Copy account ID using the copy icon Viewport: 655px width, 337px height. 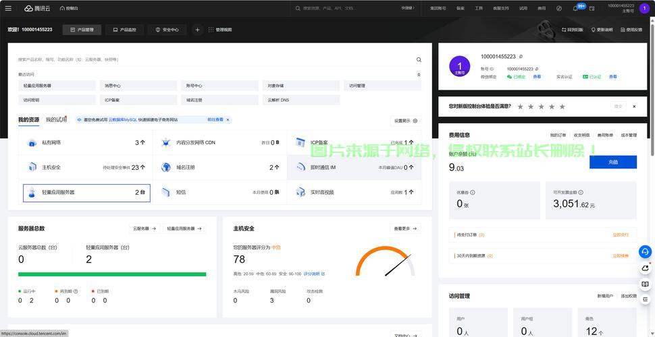click(x=537, y=69)
